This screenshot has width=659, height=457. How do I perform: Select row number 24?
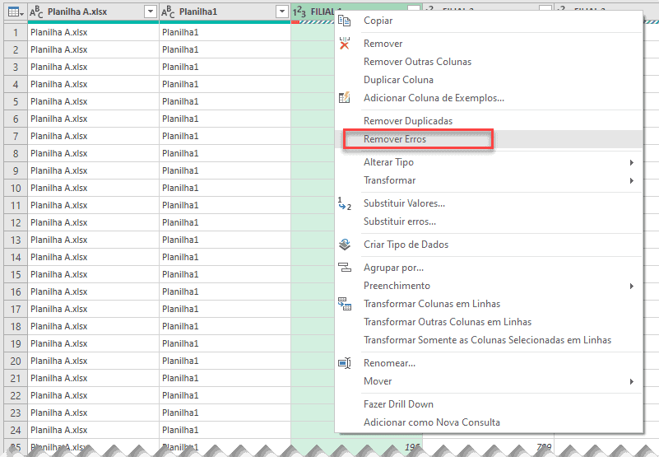click(16, 430)
